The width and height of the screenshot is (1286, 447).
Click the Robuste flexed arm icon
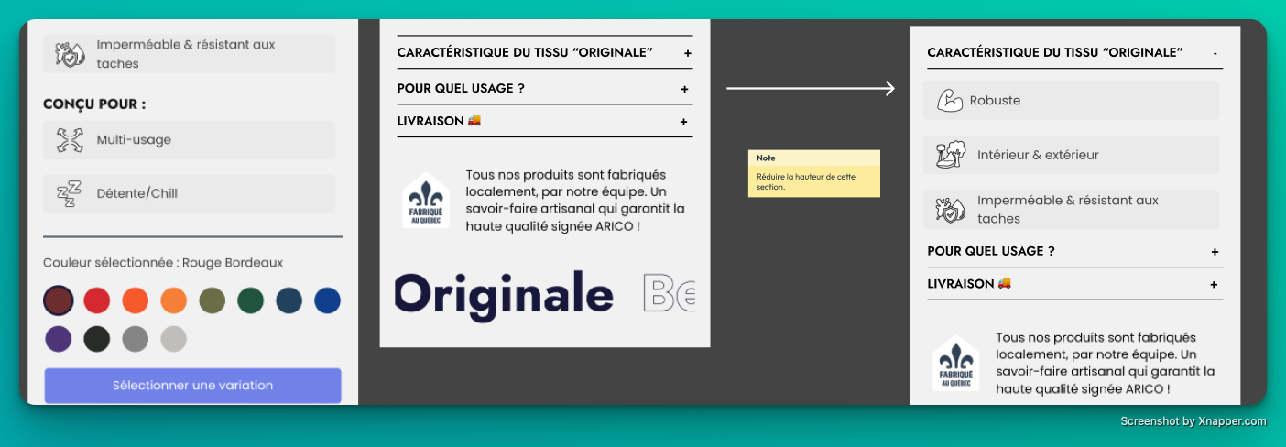point(950,100)
